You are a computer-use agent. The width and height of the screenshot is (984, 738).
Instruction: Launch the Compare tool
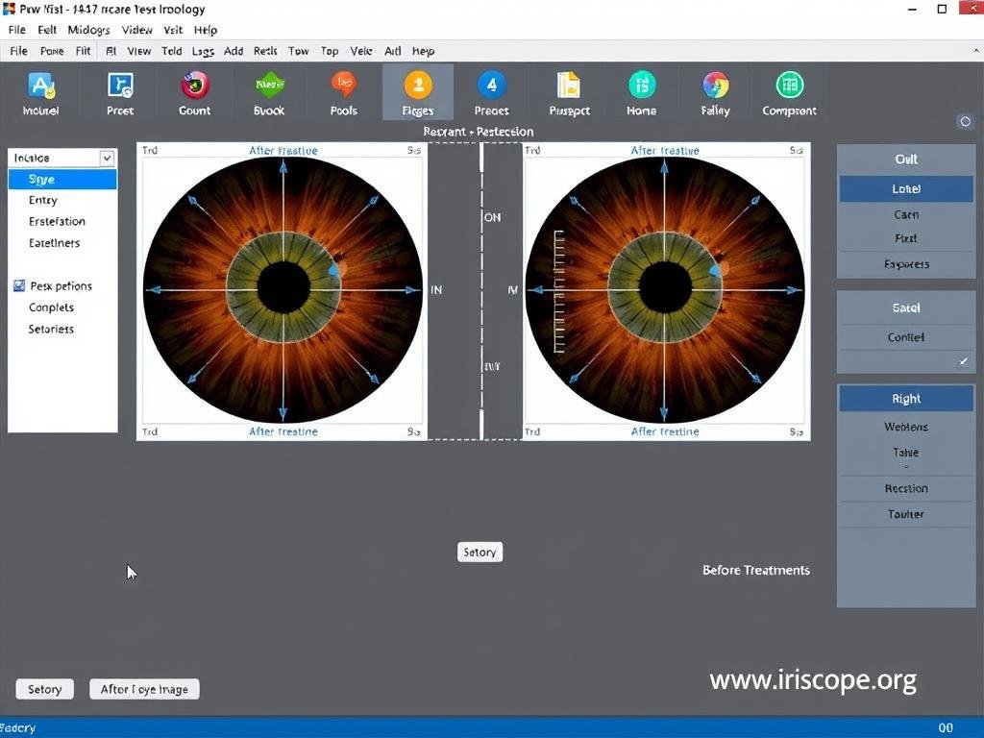(x=788, y=91)
